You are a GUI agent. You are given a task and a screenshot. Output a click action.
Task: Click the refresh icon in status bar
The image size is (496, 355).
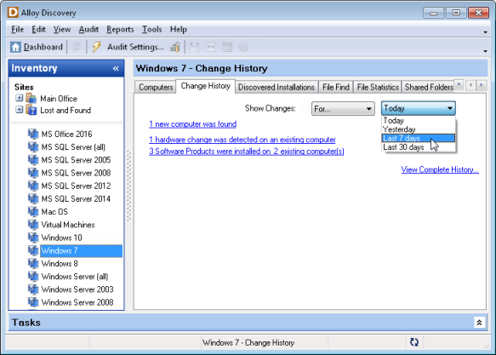click(414, 342)
